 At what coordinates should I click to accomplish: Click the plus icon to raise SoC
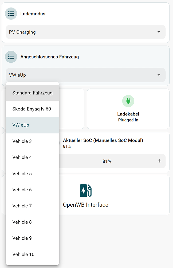point(160,161)
